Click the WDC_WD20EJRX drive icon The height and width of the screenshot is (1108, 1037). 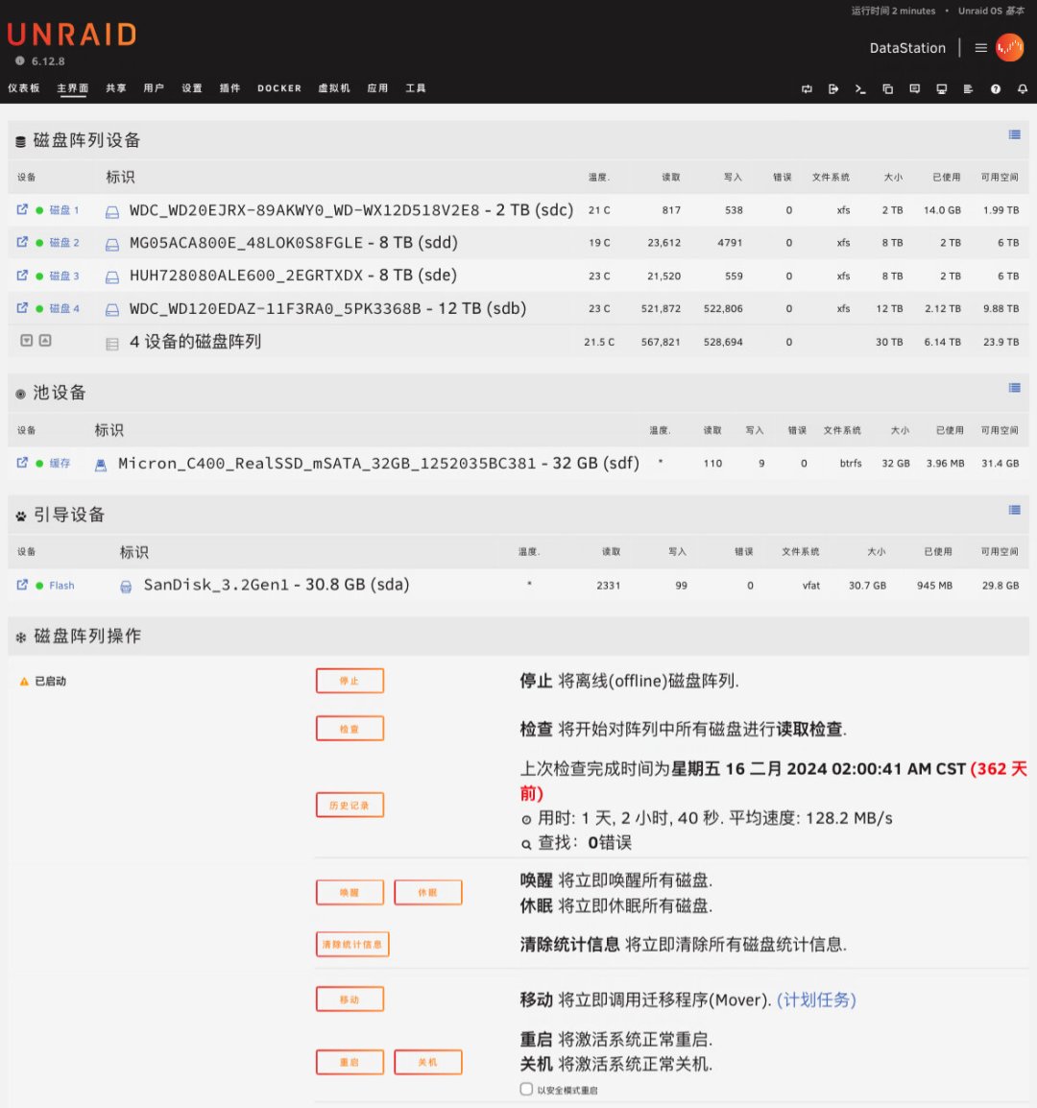point(111,211)
